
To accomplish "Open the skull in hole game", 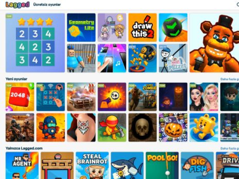I will [143, 128].
